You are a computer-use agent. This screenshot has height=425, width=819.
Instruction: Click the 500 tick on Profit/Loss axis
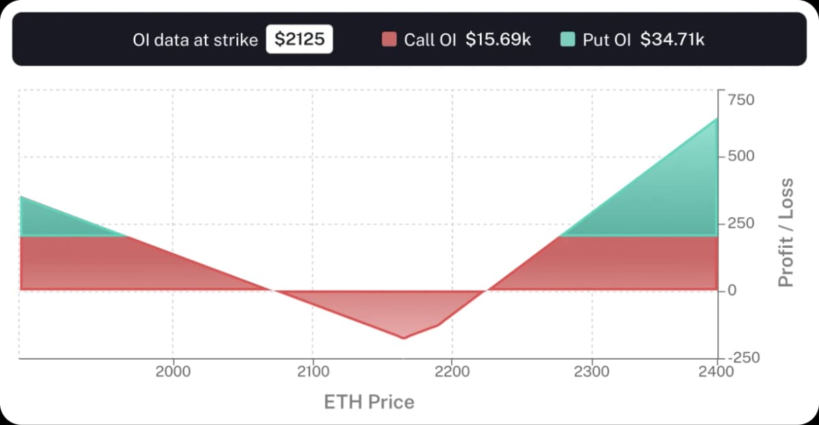pyautogui.click(x=741, y=157)
